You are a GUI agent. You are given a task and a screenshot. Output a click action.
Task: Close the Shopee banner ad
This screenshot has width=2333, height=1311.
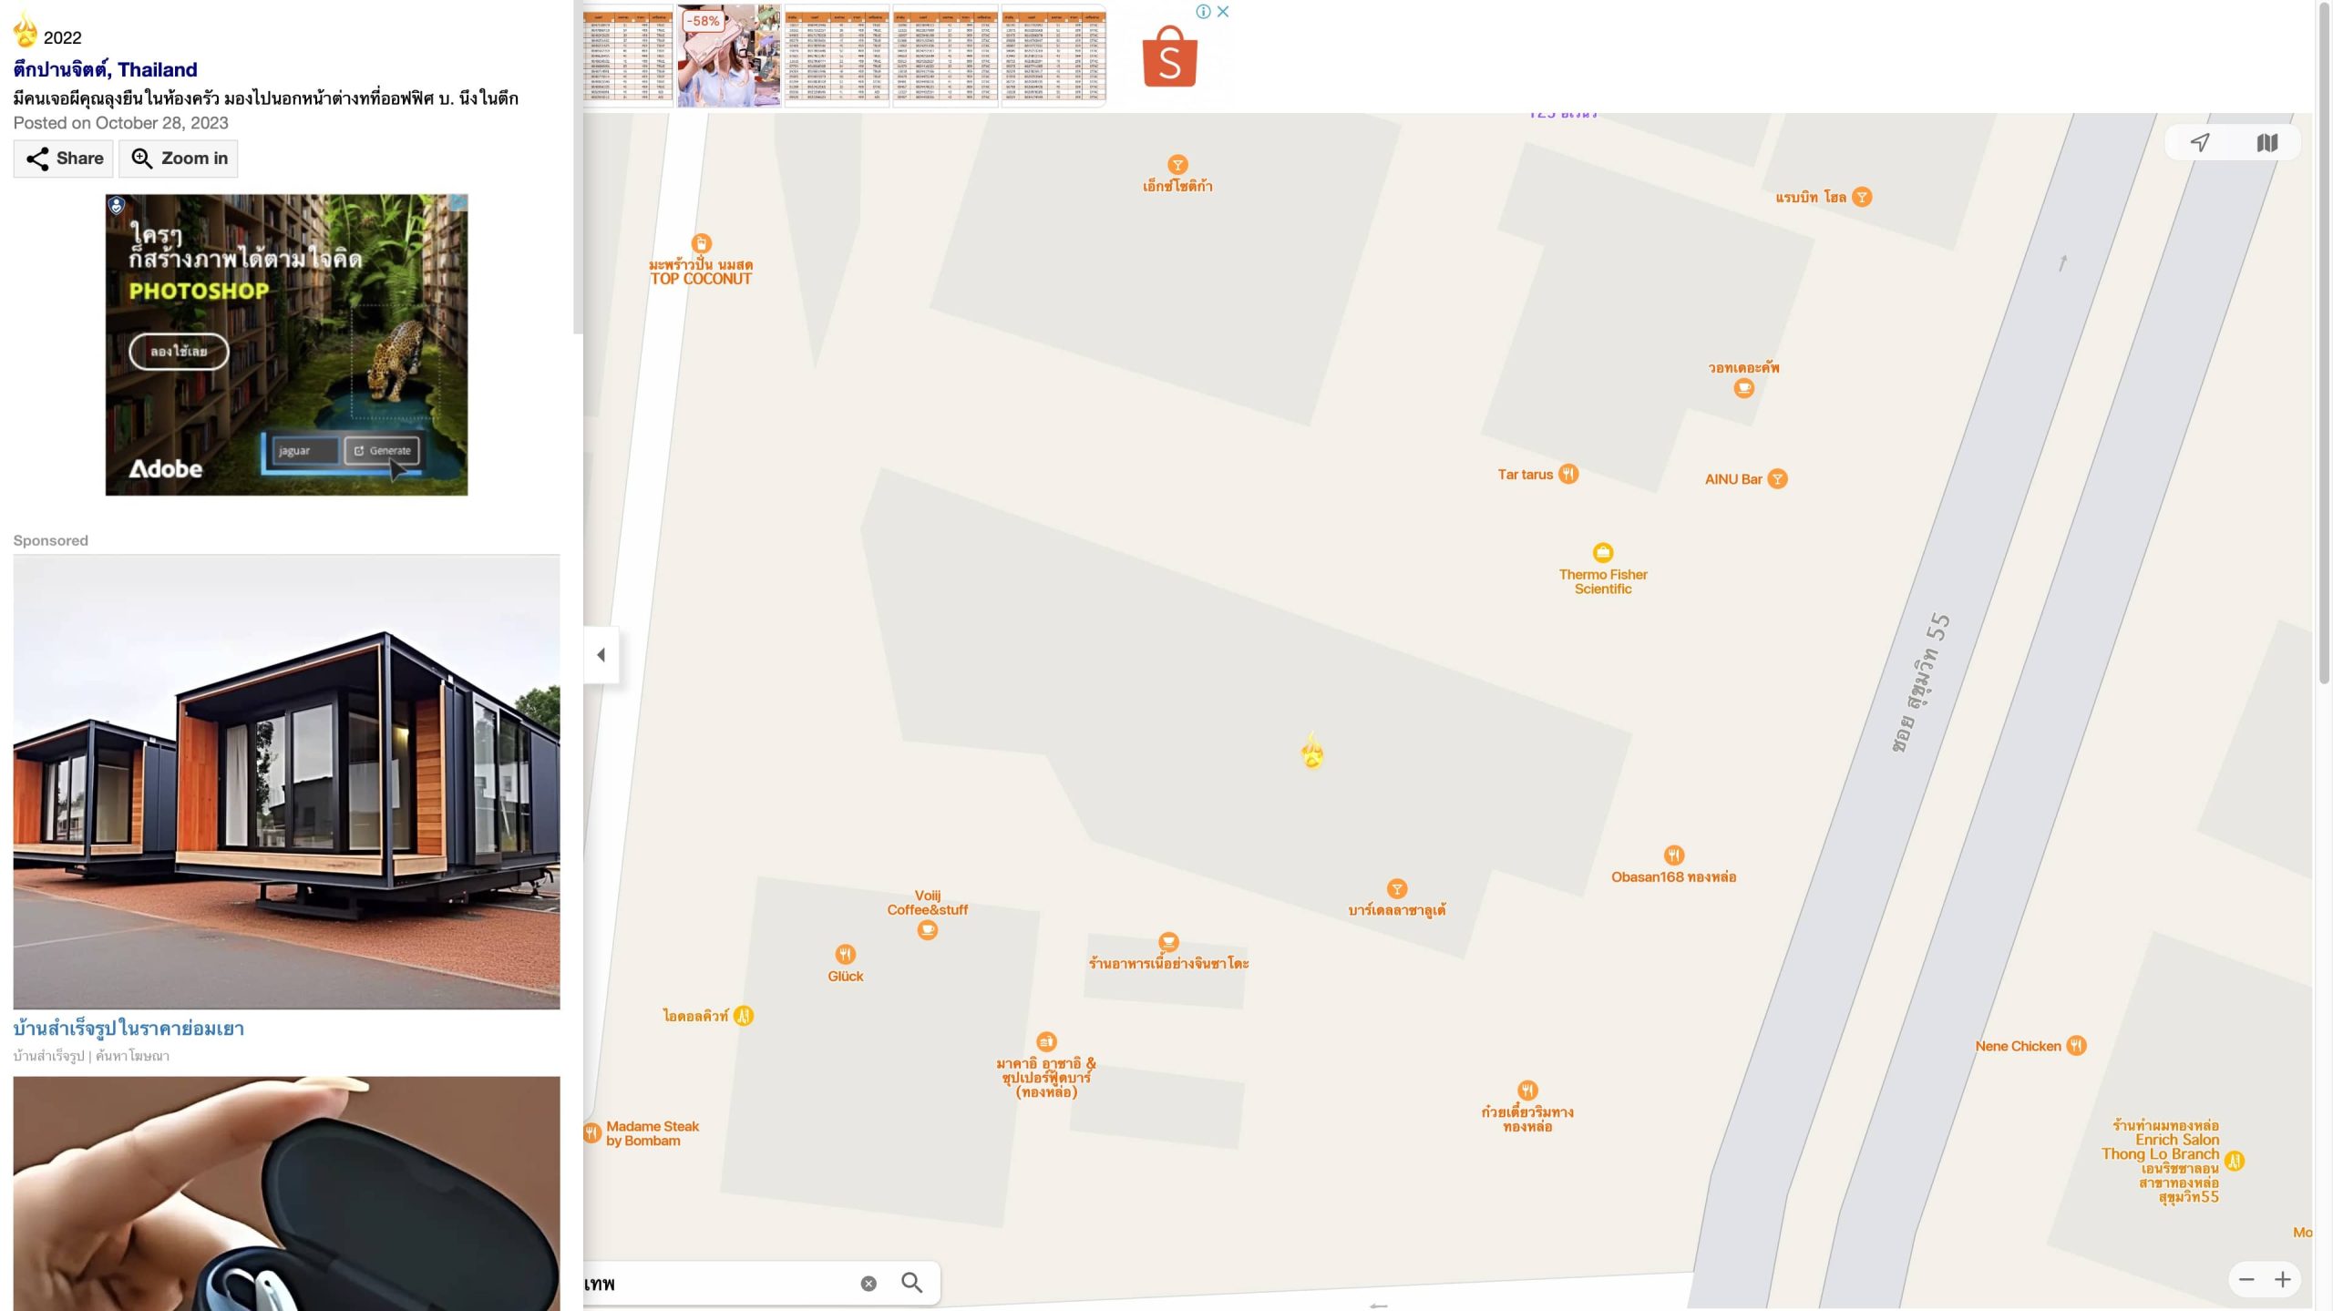coord(1223,12)
